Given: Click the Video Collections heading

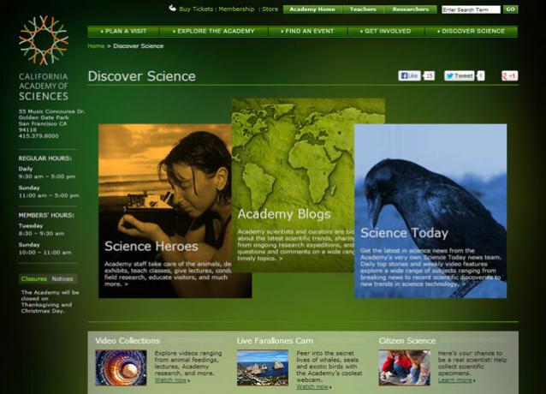Looking at the screenshot, I should click(x=128, y=340).
